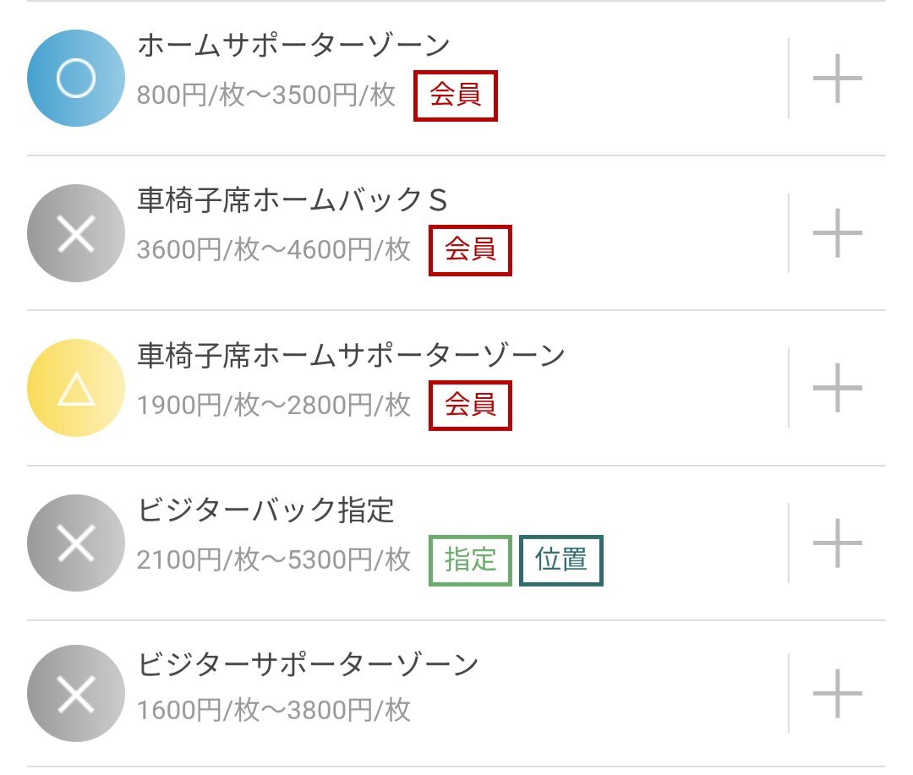Image resolution: width=913 pixels, height=775 pixels.
Task: Click the teal 位置 badge
Action: (561, 560)
